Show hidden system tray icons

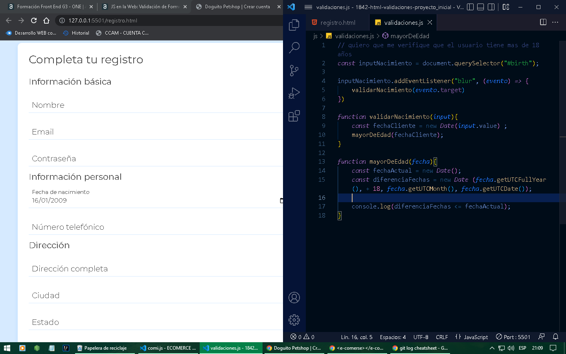point(492,348)
